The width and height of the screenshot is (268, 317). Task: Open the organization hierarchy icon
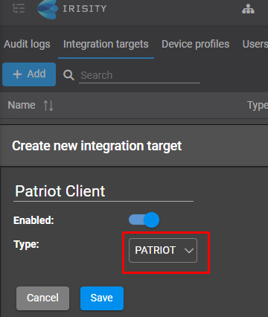point(248,9)
